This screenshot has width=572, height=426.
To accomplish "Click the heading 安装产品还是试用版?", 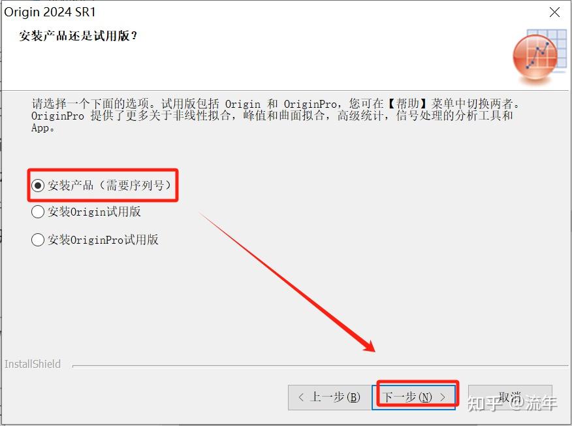I will tap(78, 36).
